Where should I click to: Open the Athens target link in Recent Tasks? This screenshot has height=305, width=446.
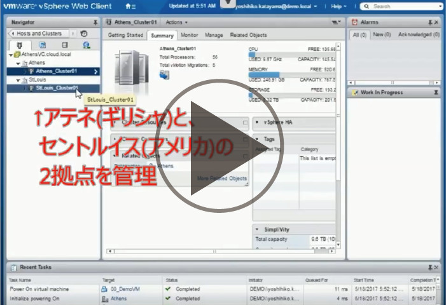(118, 299)
